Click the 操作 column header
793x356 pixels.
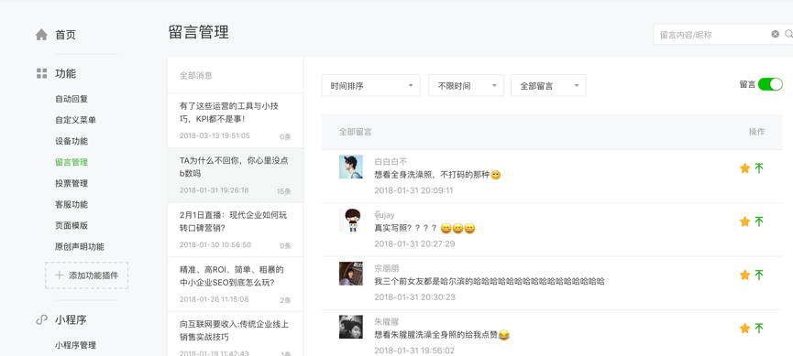click(756, 132)
